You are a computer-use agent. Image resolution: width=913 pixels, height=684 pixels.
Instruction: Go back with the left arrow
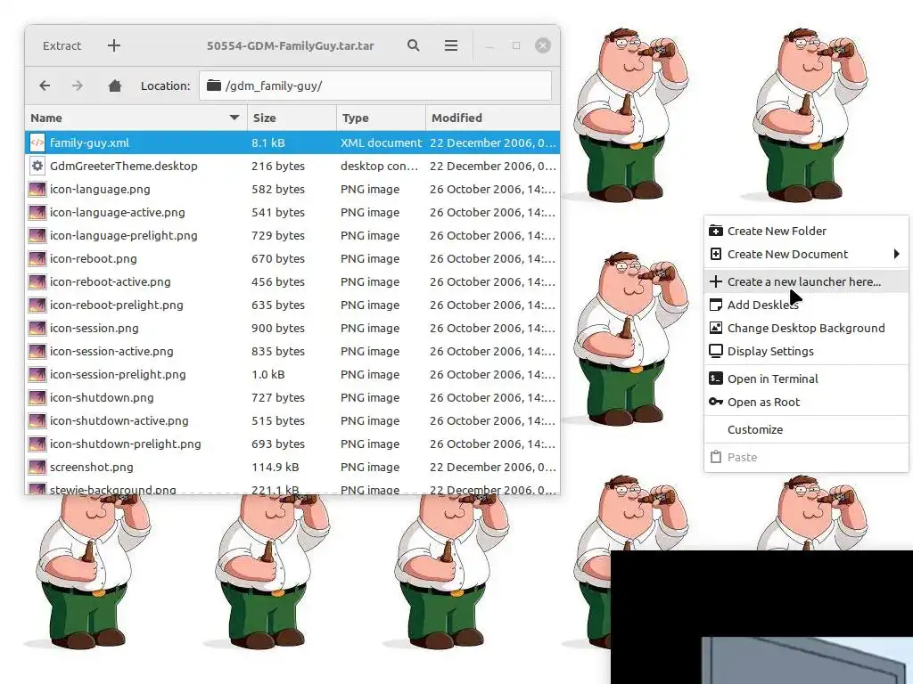(45, 86)
